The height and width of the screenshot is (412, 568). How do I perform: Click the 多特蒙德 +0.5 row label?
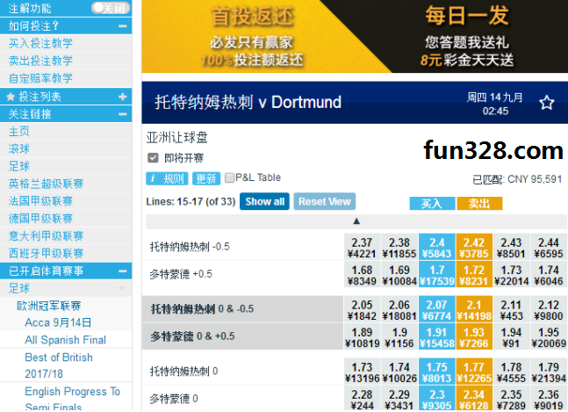181,274
